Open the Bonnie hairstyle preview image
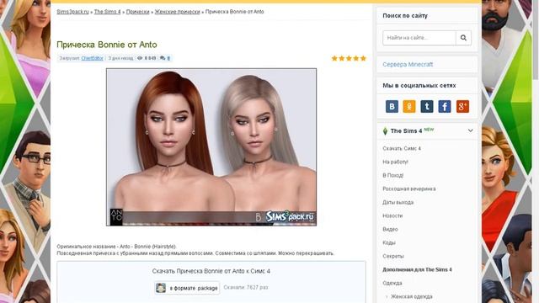 (211, 147)
